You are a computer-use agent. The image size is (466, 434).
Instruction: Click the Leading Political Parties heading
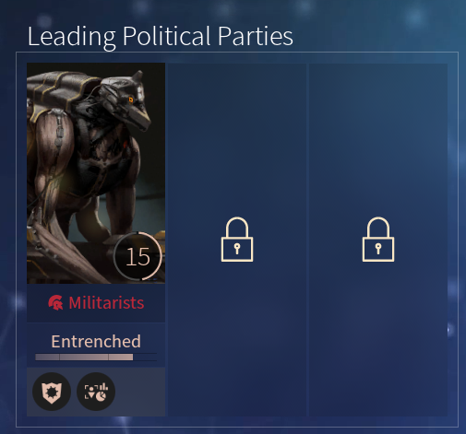pyautogui.click(x=161, y=36)
